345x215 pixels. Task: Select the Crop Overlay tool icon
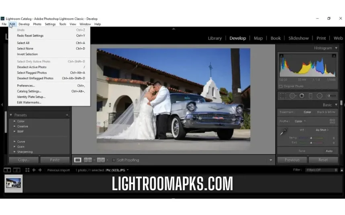coord(283,96)
